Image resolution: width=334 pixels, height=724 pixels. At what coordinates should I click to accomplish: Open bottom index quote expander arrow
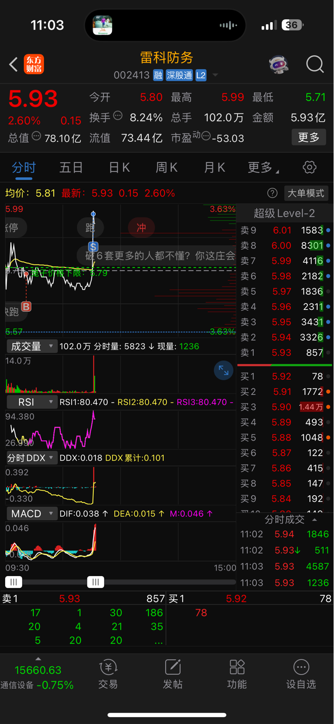point(38,659)
